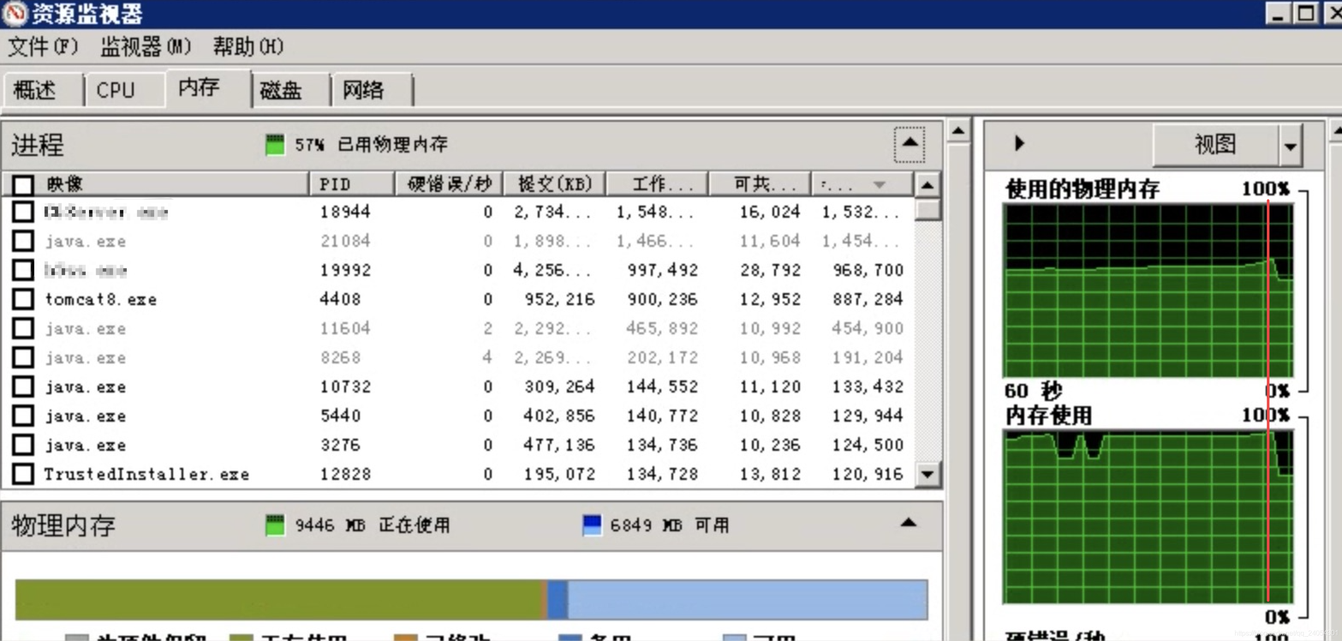Check the box for java.exe PID 5440
This screenshot has height=641, width=1342.
click(24, 416)
